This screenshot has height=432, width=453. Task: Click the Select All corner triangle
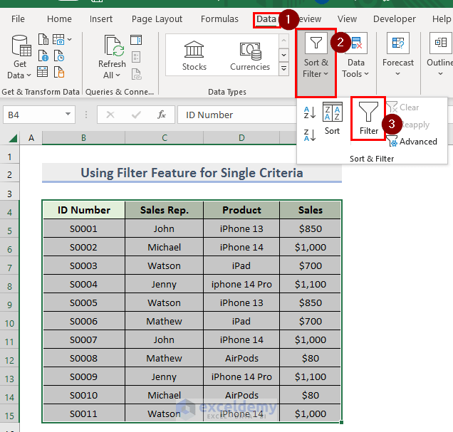pos(12,138)
